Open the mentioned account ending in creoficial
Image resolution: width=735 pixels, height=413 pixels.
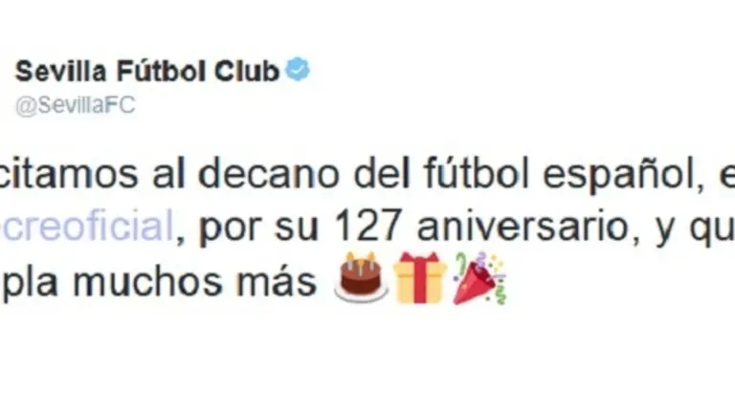pos(87,227)
